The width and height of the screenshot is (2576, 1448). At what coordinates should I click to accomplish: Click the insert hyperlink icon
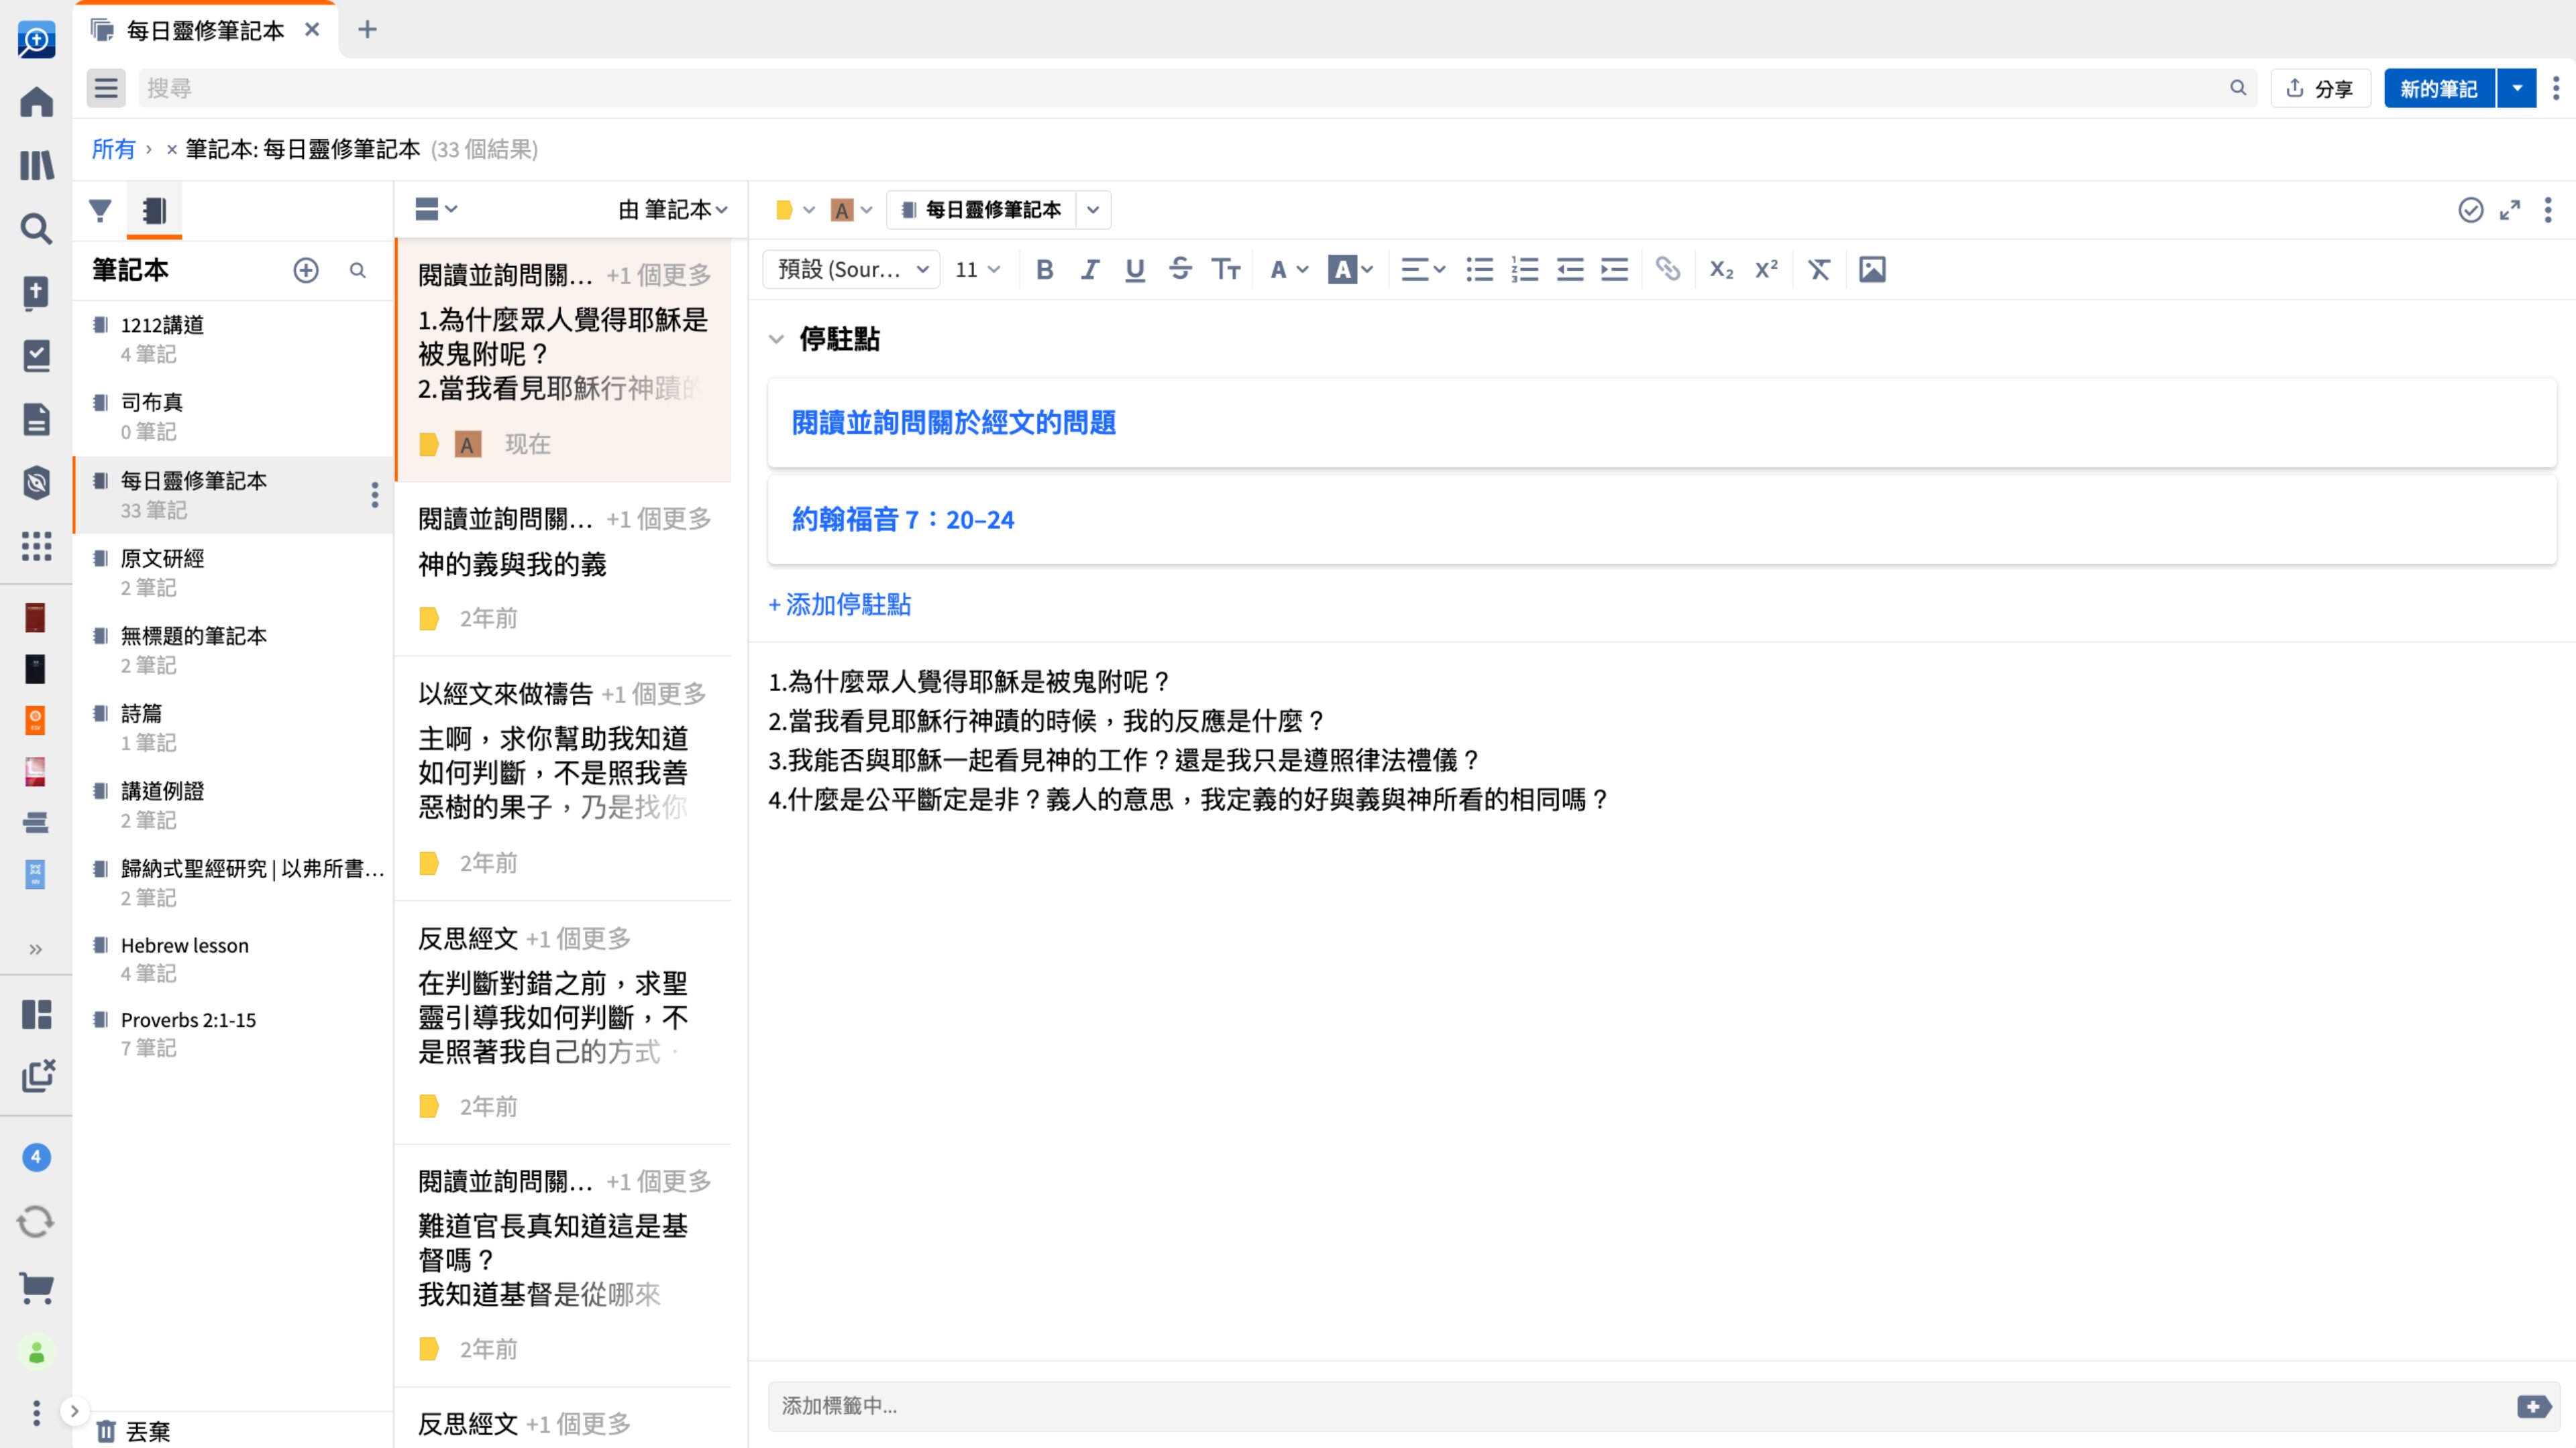coord(1667,269)
